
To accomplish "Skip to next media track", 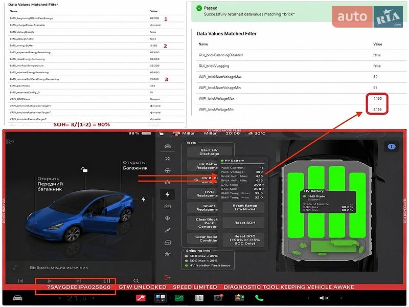I will pos(79,281).
